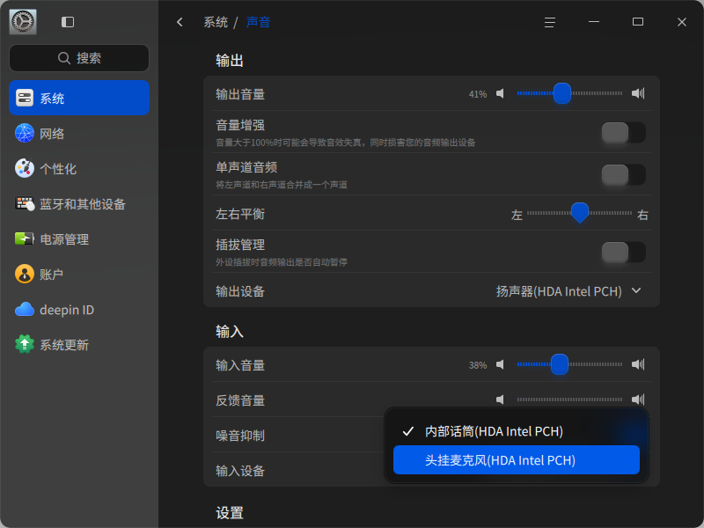This screenshot has height=528, width=704.
Task: Click the loud speaker icon for 反馈音量
Action: pyautogui.click(x=638, y=400)
